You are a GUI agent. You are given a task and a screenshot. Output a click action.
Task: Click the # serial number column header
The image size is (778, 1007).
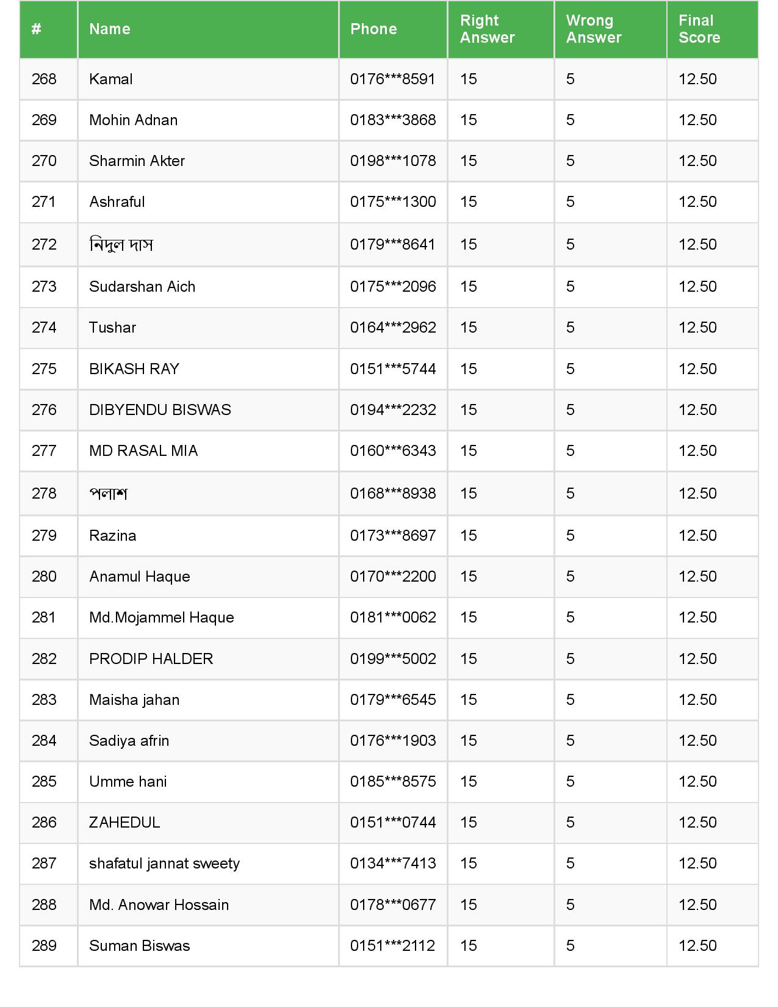(x=37, y=29)
